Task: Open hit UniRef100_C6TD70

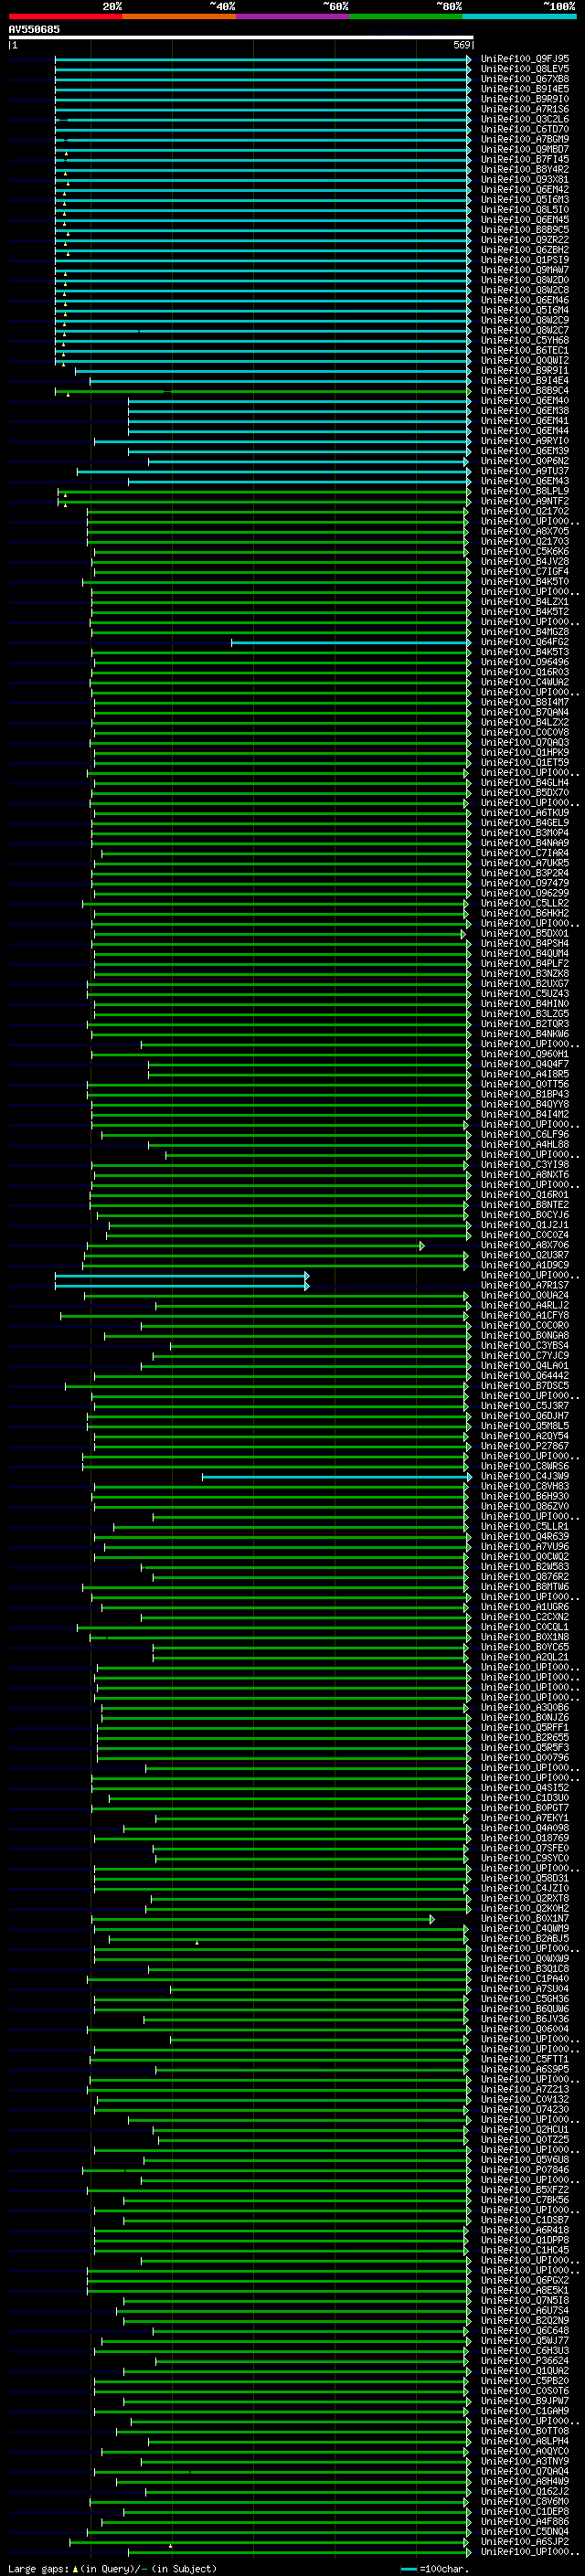Action: click(525, 129)
